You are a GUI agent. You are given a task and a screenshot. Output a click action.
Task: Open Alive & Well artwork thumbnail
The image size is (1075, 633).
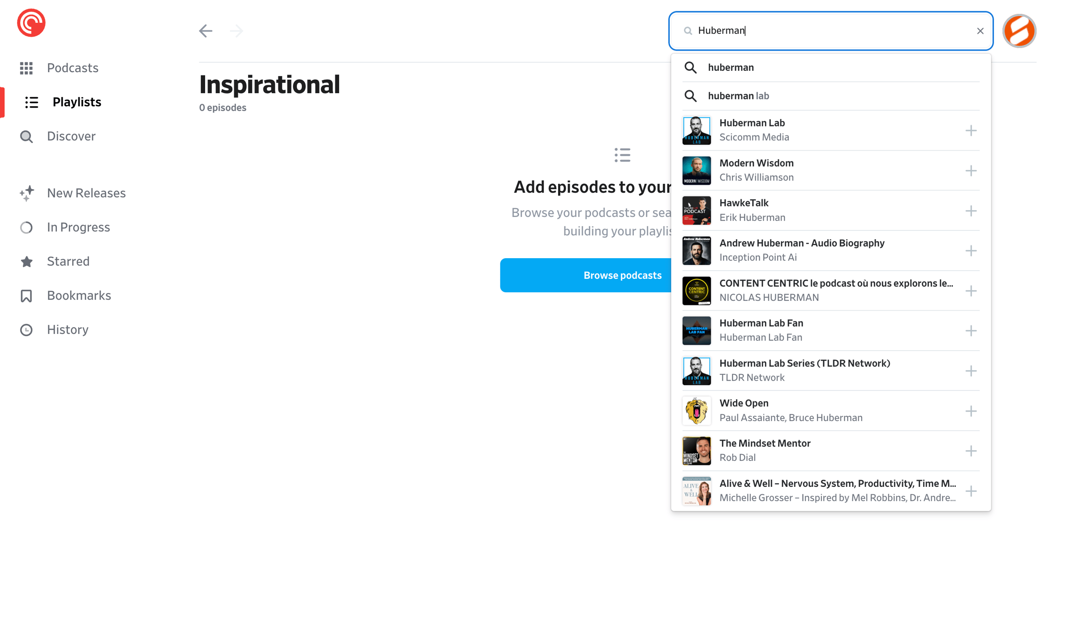[x=697, y=491]
